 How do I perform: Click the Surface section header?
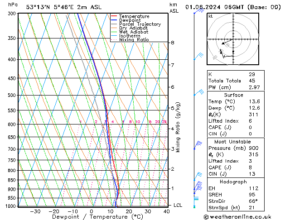tap(233, 95)
